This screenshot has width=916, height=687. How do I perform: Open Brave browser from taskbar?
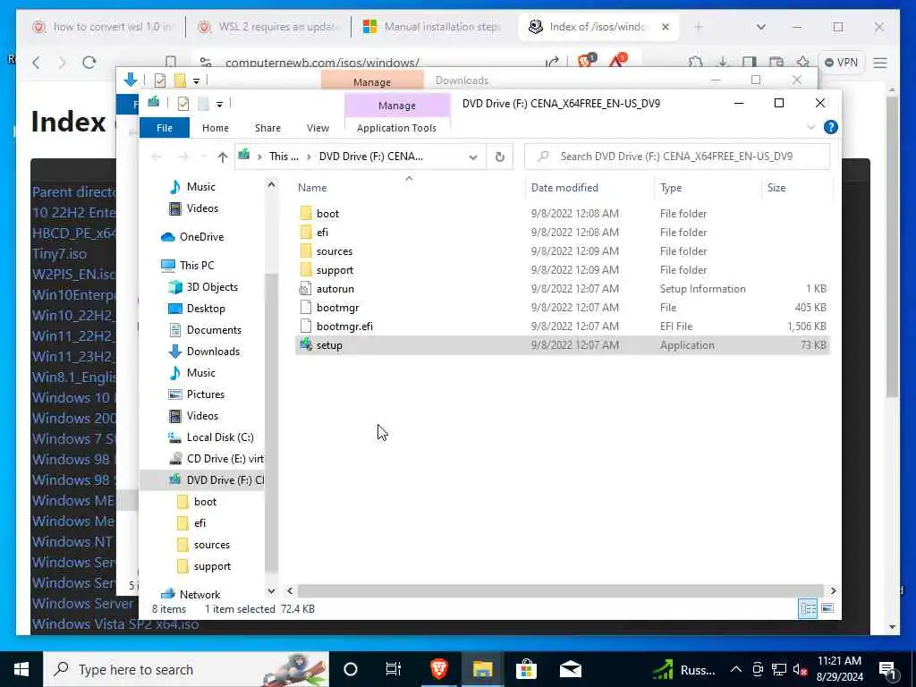pyautogui.click(x=438, y=669)
